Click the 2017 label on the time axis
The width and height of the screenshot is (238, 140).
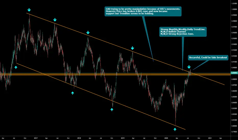click(36, 138)
